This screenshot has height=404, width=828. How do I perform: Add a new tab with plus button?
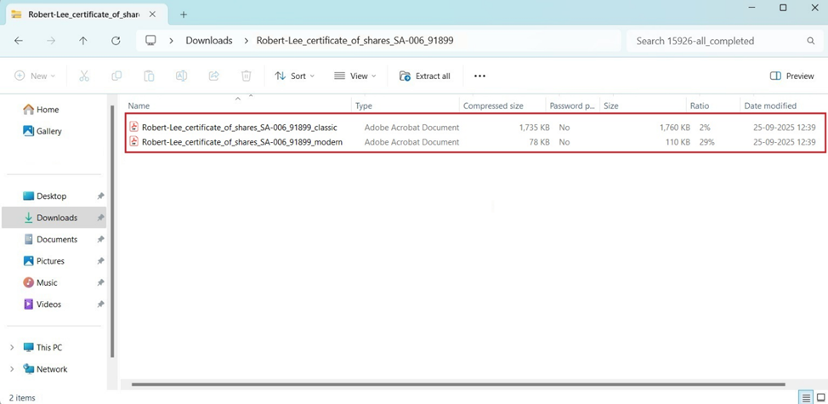(184, 14)
